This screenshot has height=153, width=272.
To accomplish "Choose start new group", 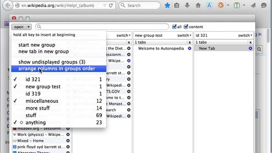I will point(59,45).
